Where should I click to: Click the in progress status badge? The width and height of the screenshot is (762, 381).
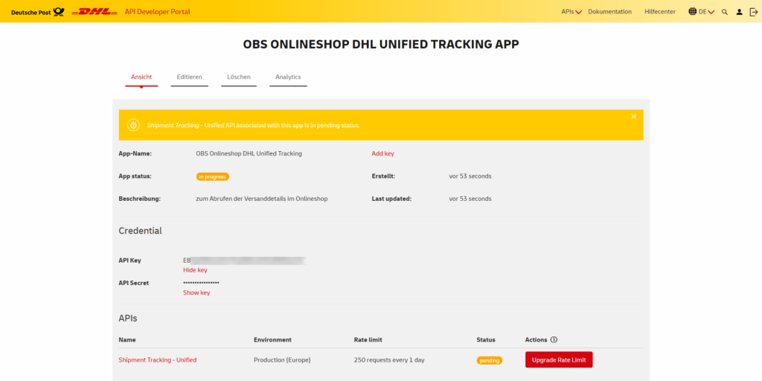pyautogui.click(x=212, y=176)
